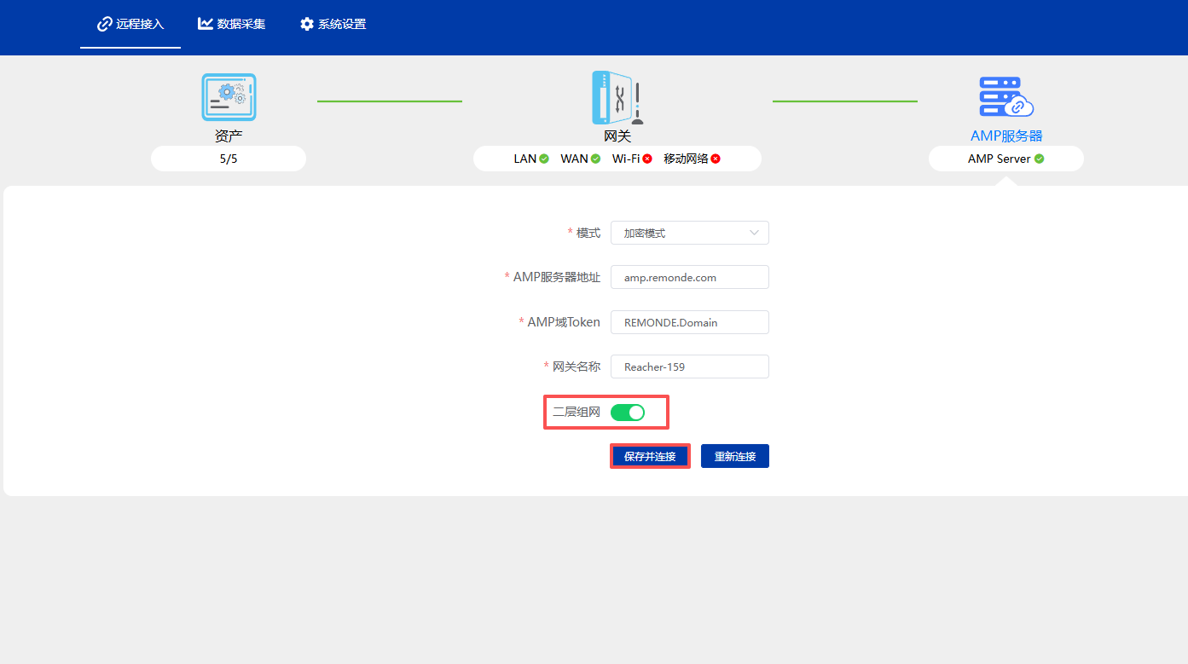Screen dimensions: 1188x664
Task: Open the 系统设置 system settings tab
Action: [x=333, y=24]
